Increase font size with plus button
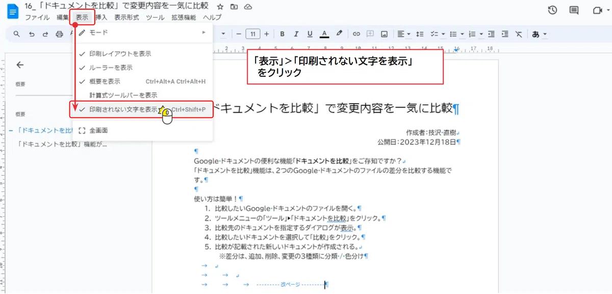The height and width of the screenshot is (294, 612). pyautogui.click(x=266, y=34)
